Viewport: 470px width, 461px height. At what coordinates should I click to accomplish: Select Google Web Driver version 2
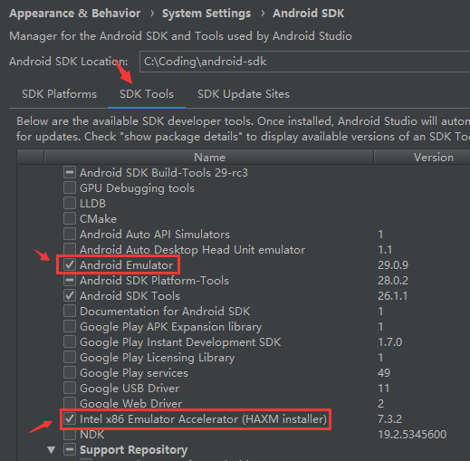click(x=381, y=404)
